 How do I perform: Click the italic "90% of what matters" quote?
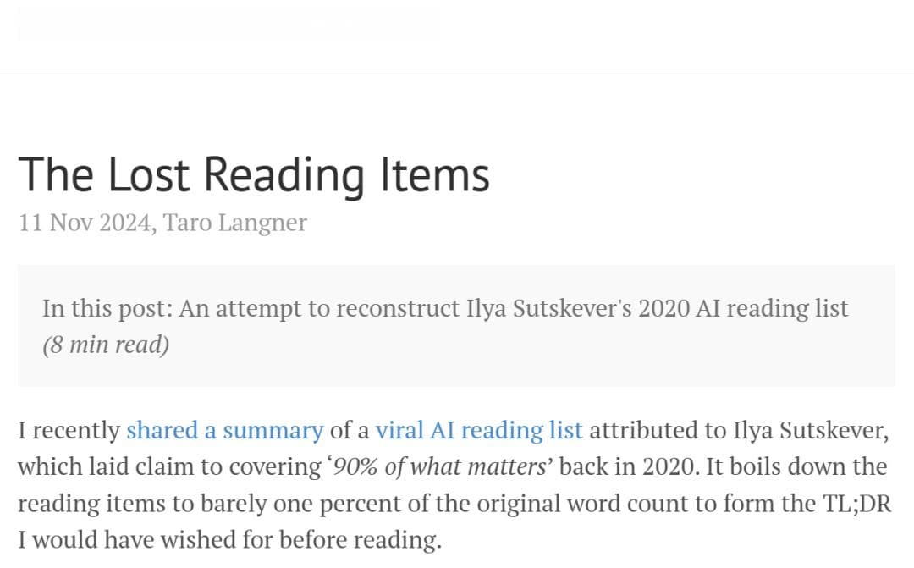[x=440, y=466]
